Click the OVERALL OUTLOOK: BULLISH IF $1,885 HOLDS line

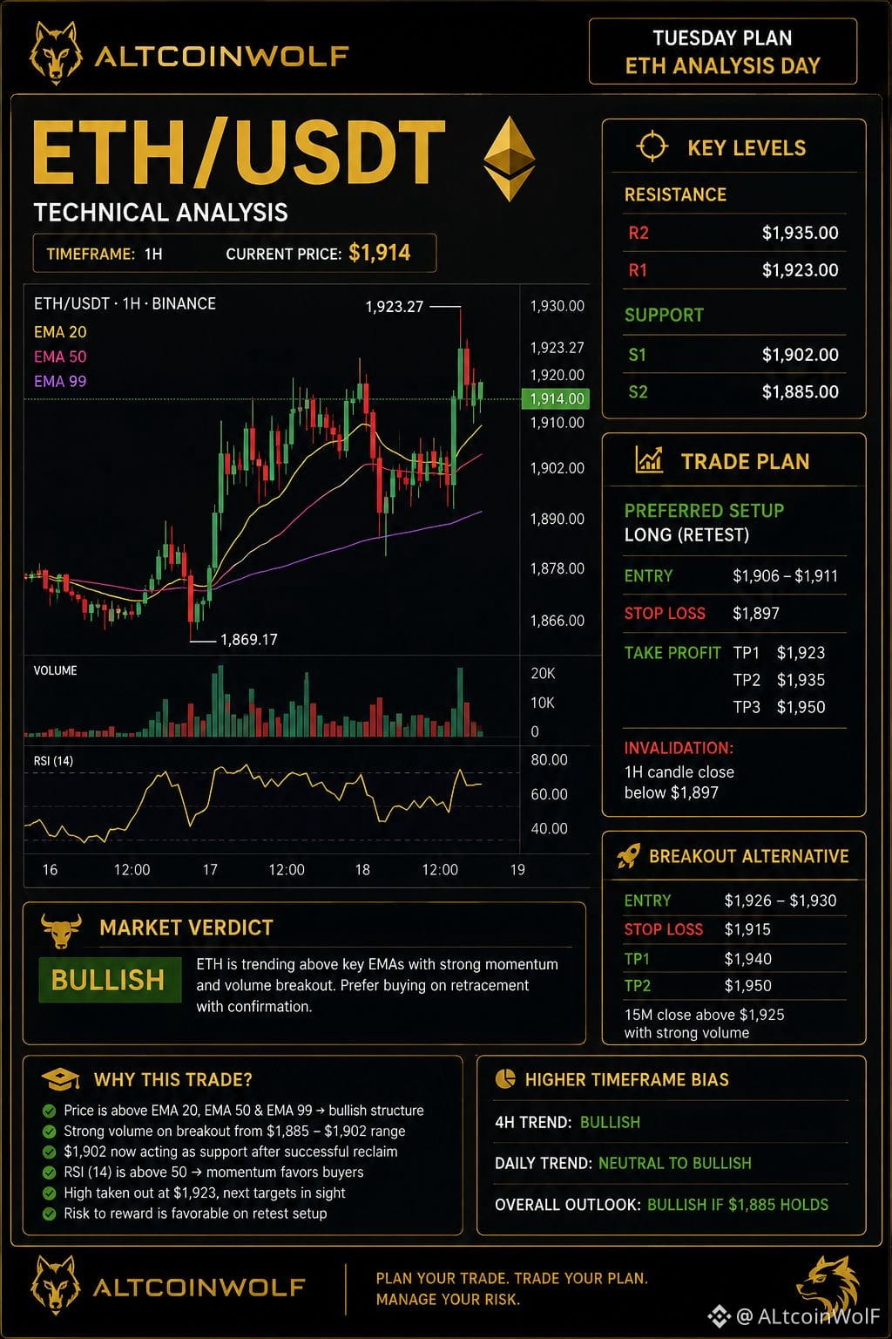[x=661, y=1205]
